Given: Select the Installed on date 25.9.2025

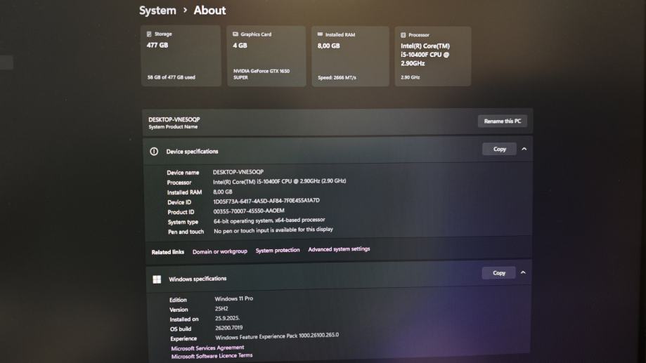Looking at the screenshot, I should click(228, 318).
